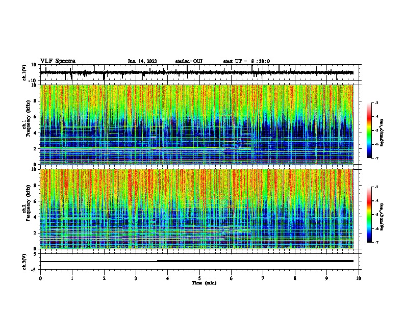Click the ch.1 color bar log(PSD) unit label

(382, 133)
